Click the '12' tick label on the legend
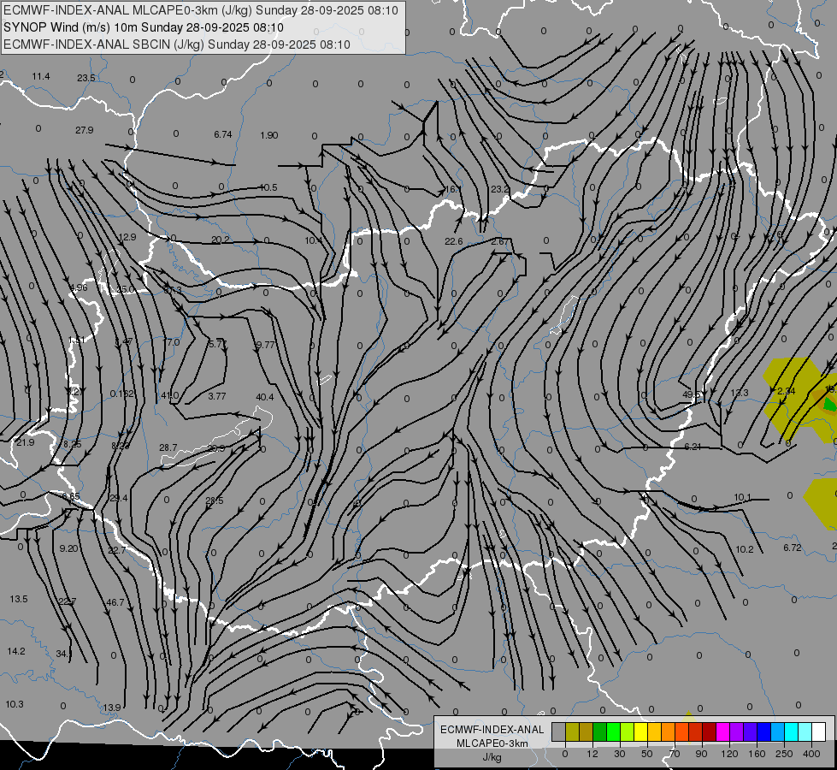The height and width of the screenshot is (770, 837). 592,754
